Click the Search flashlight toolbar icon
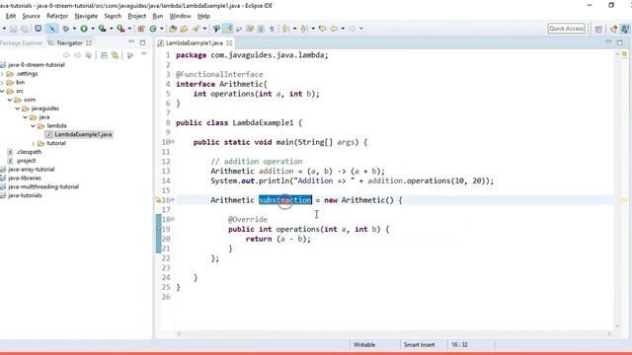The image size is (632, 355). (197, 29)
